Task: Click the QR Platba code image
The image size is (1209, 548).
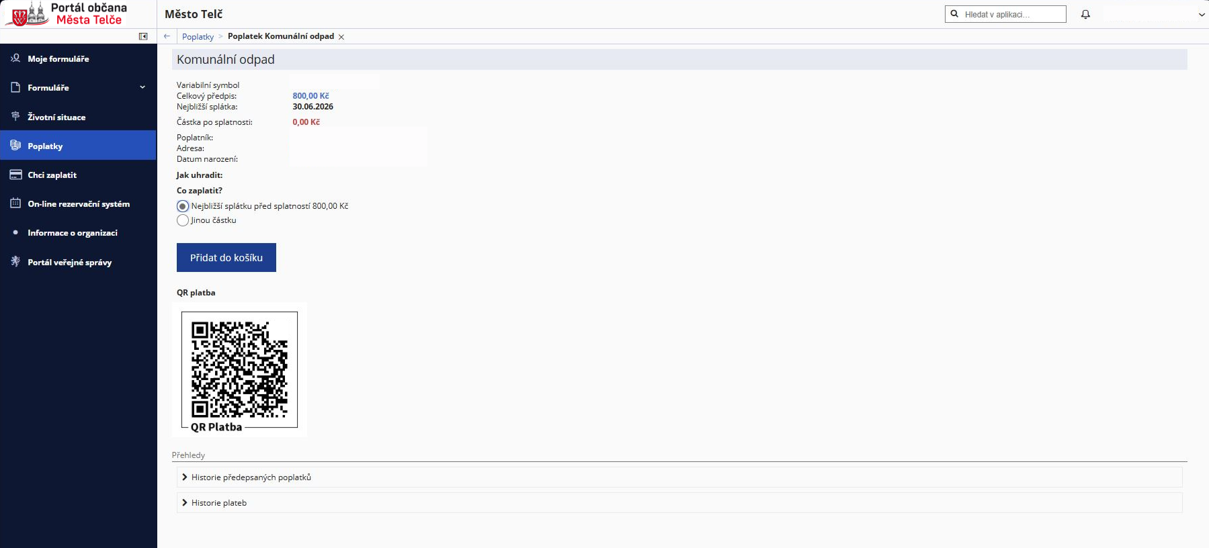Action: pyautogui.click(x=239, y=369)
